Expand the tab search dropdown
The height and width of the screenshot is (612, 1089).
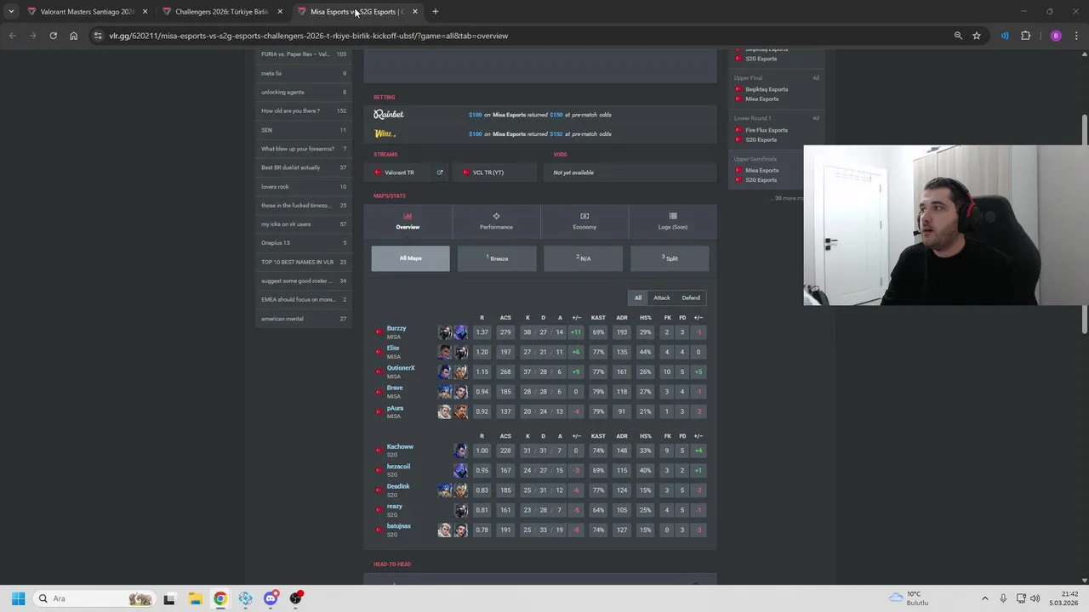pyautogui.click(x=10, y=12)
